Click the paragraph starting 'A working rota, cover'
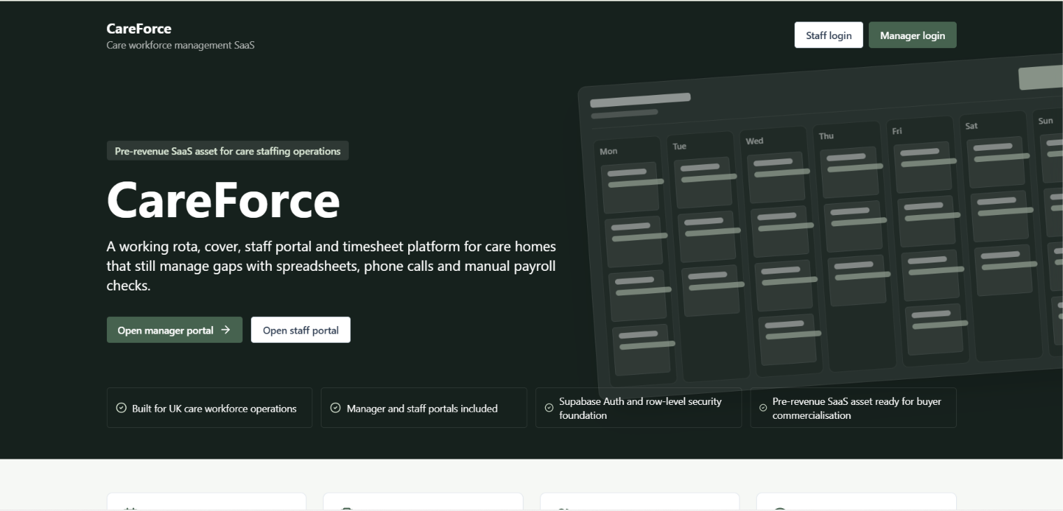 [x=331, y=266]
